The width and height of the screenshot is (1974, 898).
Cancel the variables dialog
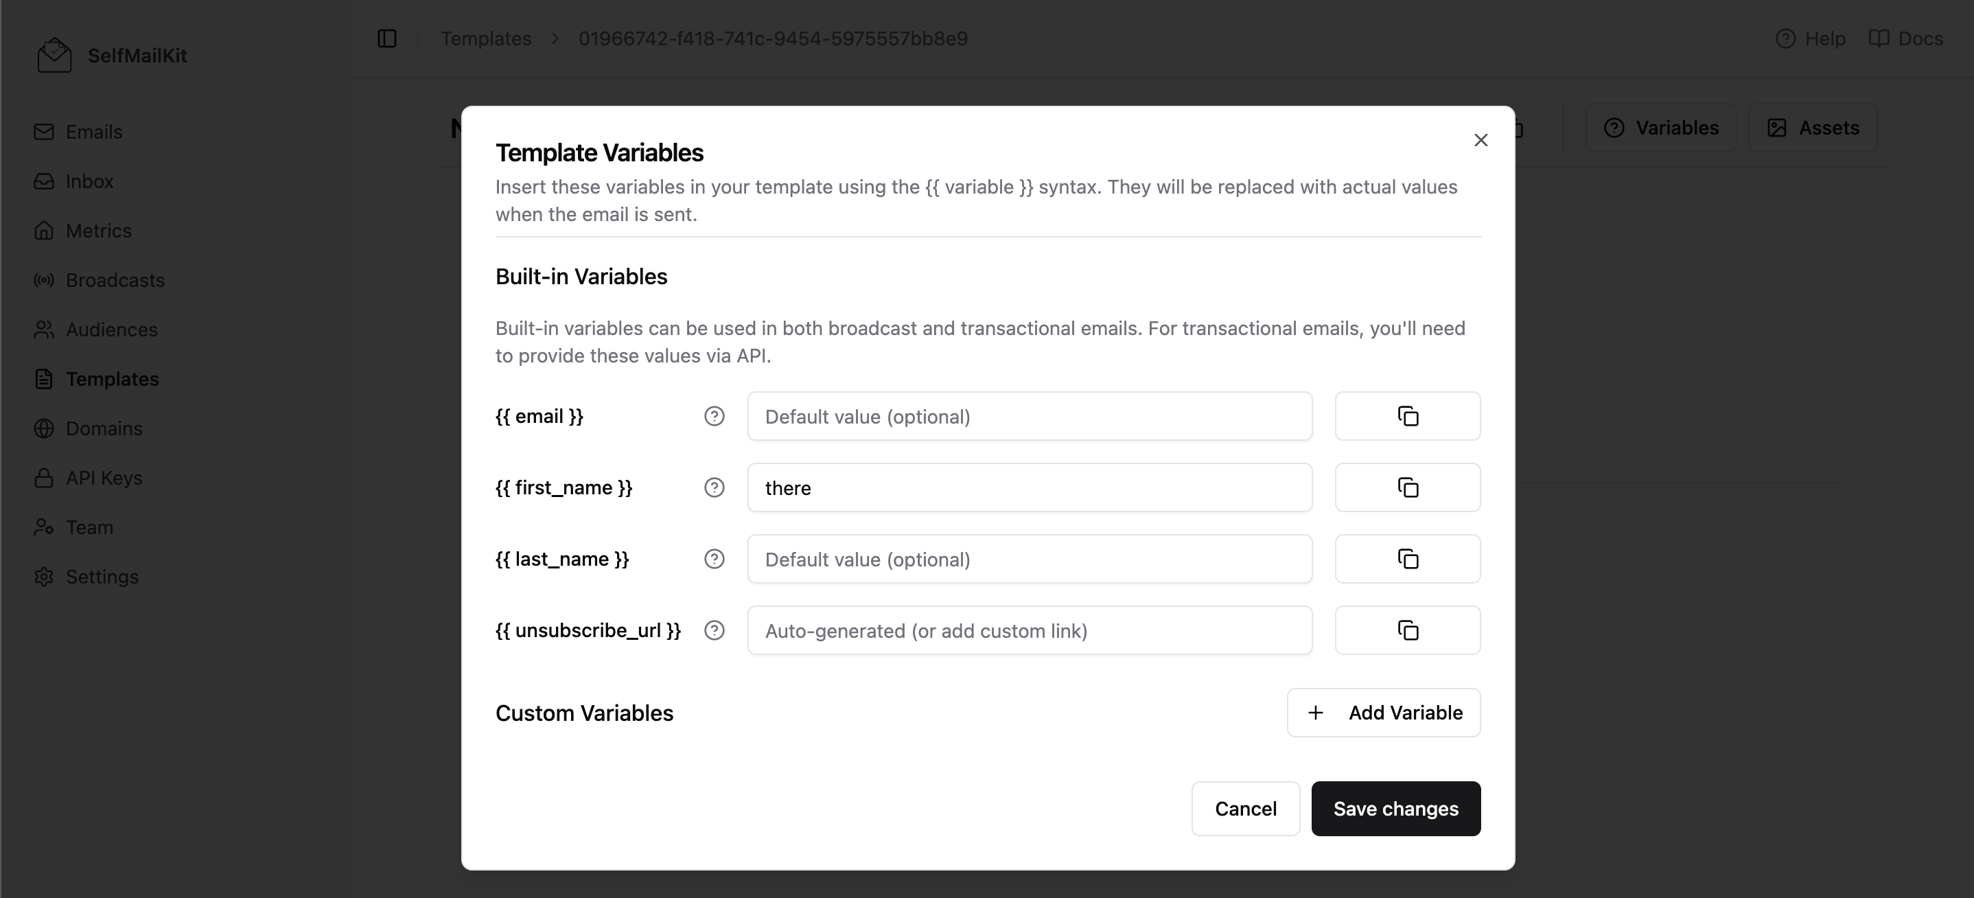1245,808
